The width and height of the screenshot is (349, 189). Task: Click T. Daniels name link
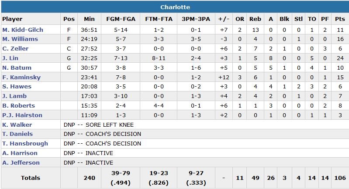(17, 134)
